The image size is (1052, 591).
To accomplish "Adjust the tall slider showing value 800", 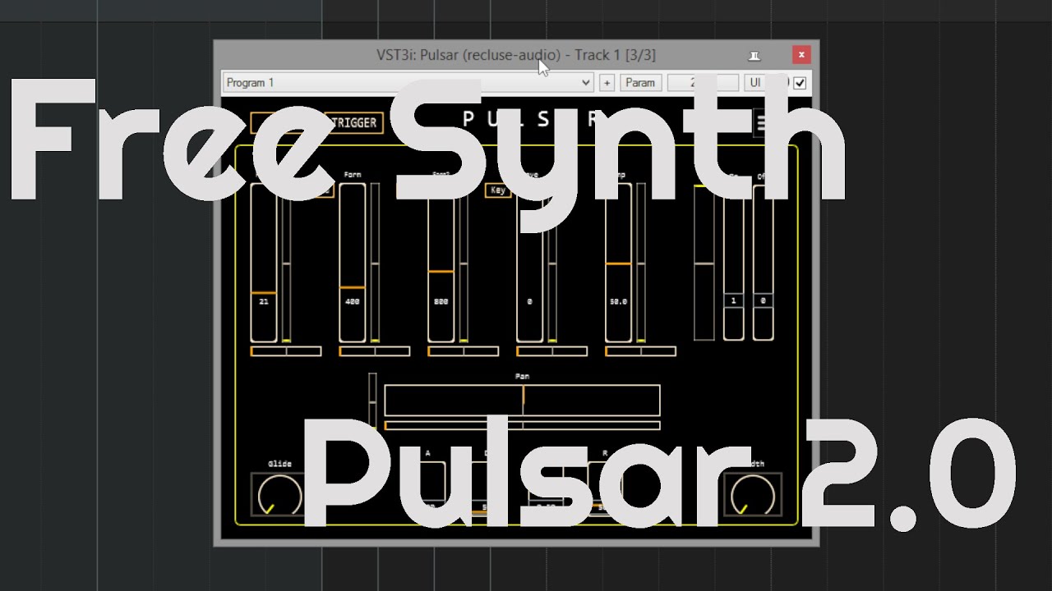I will [441, 262].
